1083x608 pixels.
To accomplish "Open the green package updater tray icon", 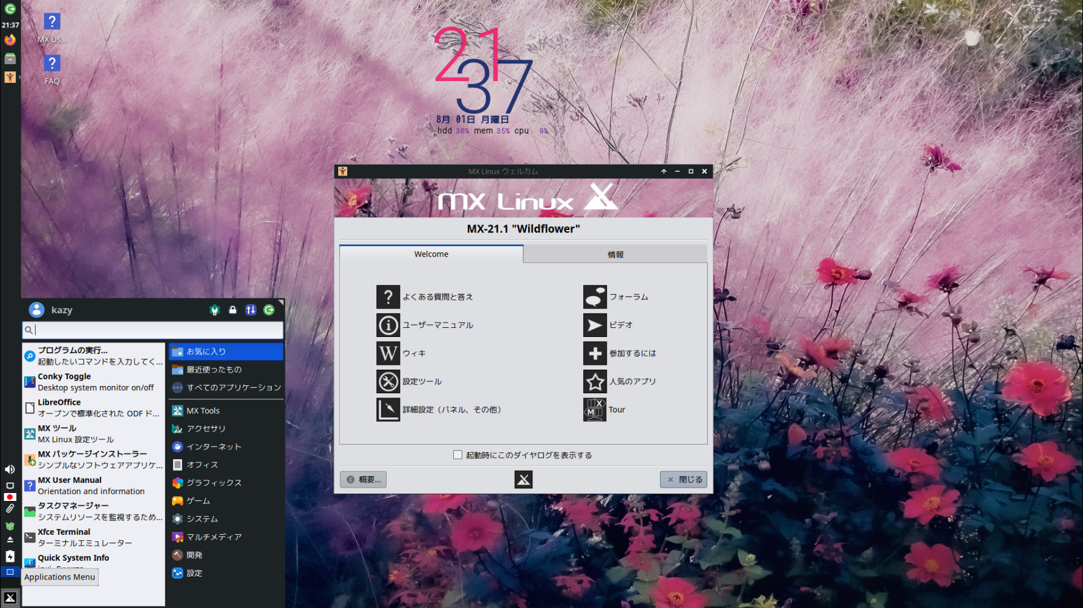I will (x=10, y=526).
